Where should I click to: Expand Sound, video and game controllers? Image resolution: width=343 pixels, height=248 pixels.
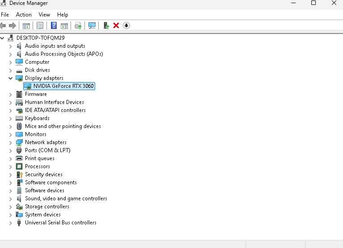point(10,198)
